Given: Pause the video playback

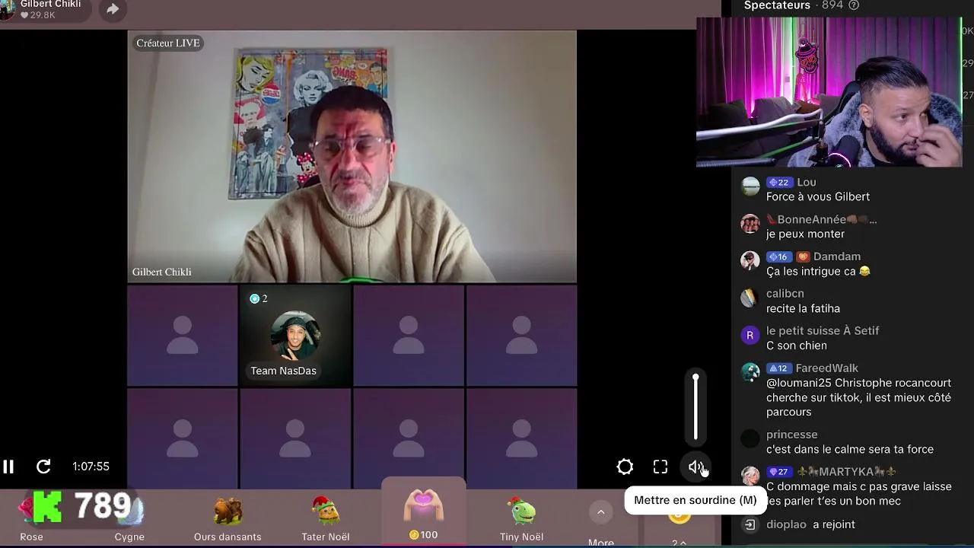Looking at the screenshot, I should [x=8, y=467].
